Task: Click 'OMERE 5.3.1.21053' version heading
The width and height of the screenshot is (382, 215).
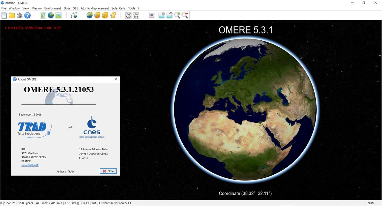Action: pos(59,90)
